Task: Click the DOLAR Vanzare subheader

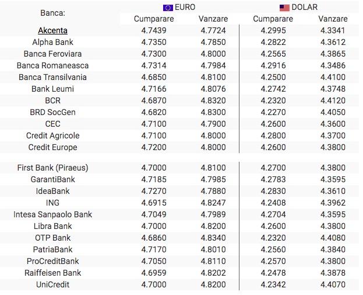Action: (333, 19)
